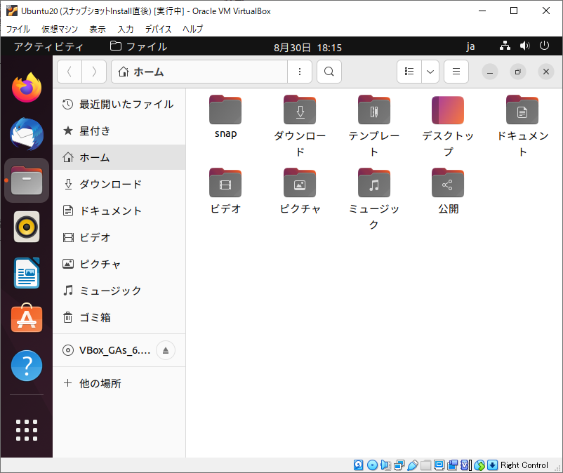563x473 pixels.
Task: Select the ドキュメント folder thumbnail
Action: pos(522,109)
